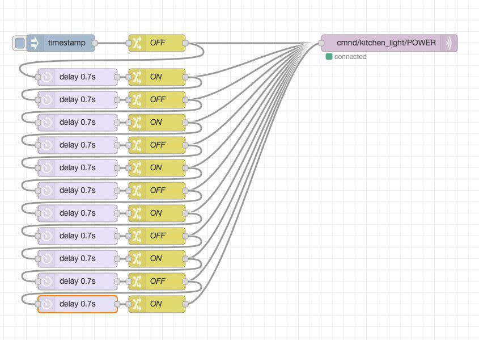Click output port of the bottommost OFF node
Screen dimensions: 479x340
(x=185, y=282)
